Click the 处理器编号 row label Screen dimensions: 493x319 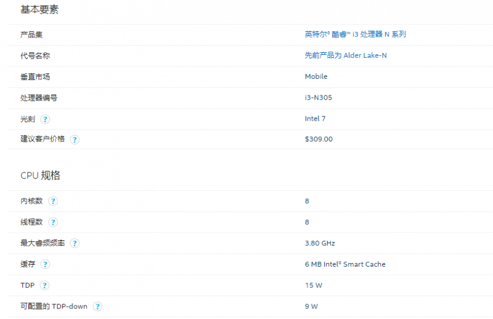(x=39, y=98)
